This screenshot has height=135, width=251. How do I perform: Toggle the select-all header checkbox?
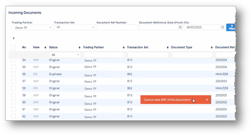point(13,47)
